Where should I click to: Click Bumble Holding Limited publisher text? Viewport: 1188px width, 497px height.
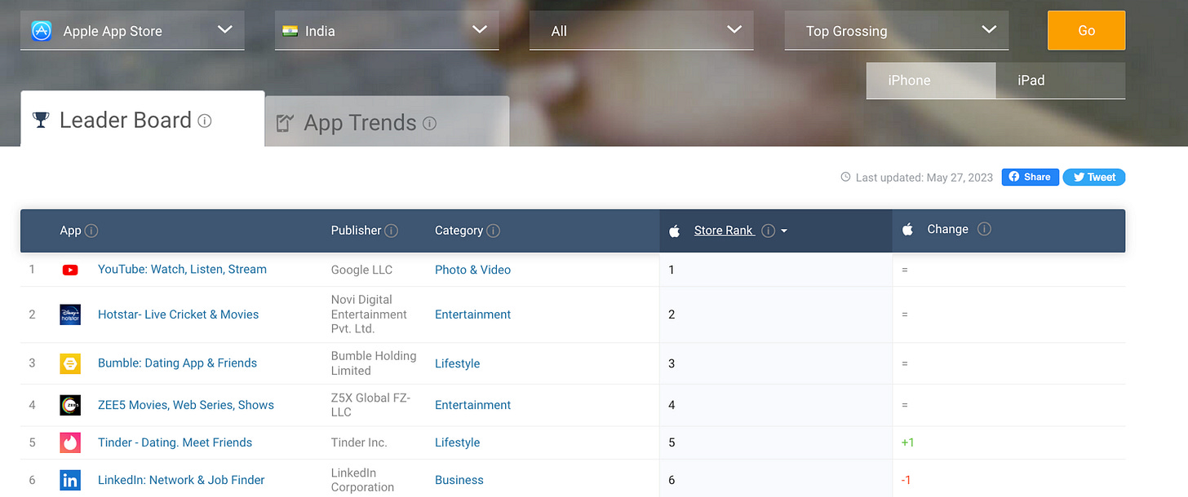pyautogui.click(x=374, y=363)
